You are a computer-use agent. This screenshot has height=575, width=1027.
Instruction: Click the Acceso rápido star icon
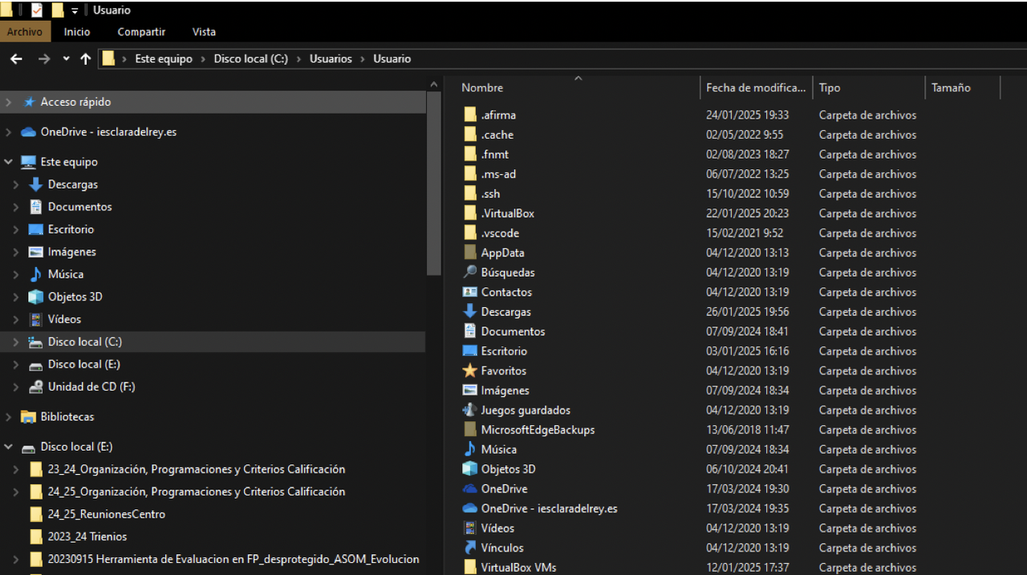click(30, 102)
